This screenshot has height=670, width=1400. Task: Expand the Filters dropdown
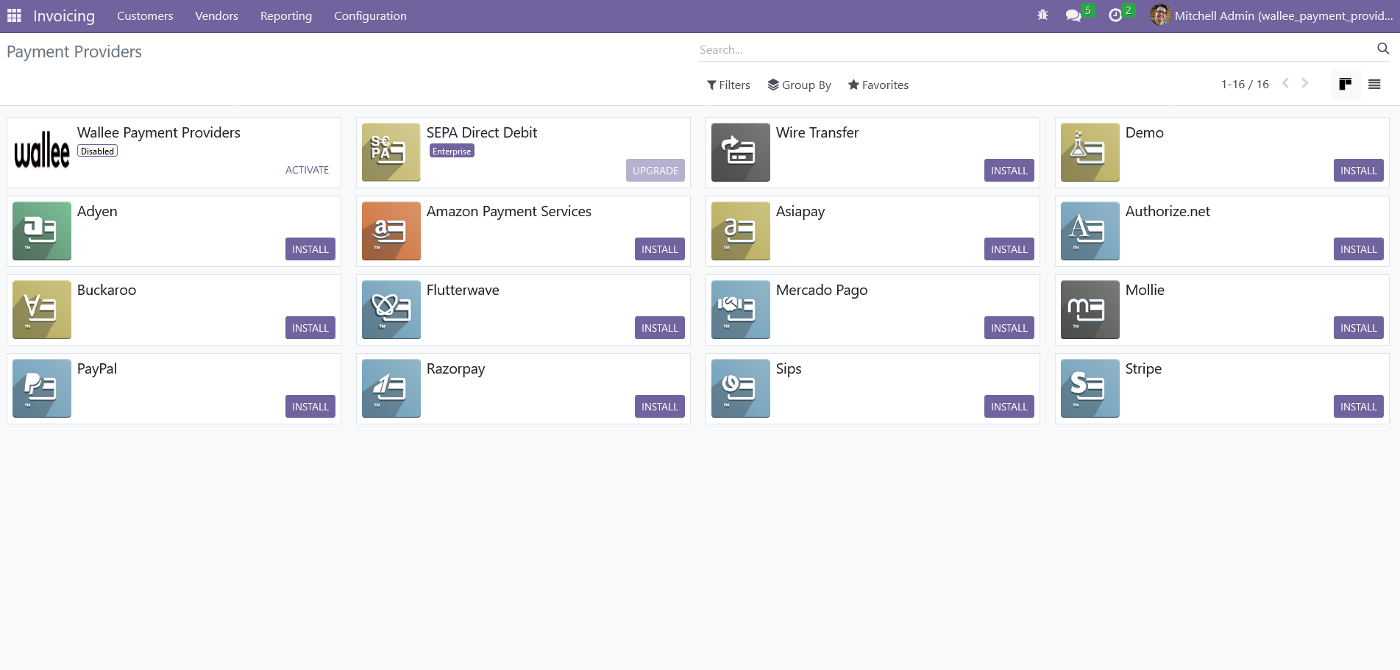728,85
